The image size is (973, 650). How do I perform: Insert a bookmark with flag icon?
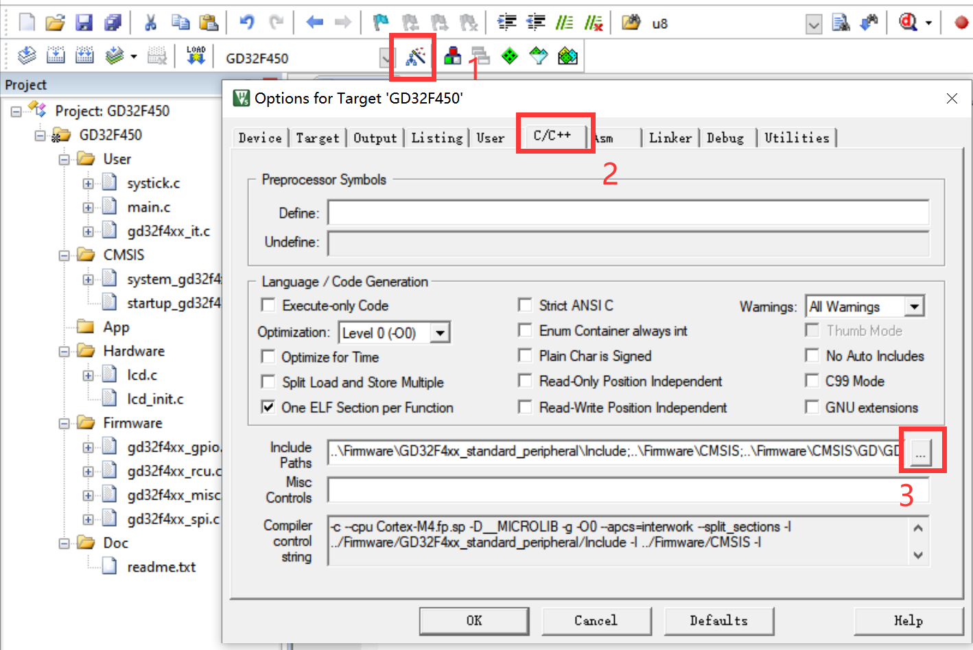pyautogui.click(x=380, y=23)
